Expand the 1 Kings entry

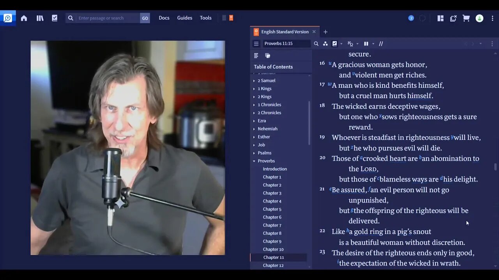pos(254,89)
